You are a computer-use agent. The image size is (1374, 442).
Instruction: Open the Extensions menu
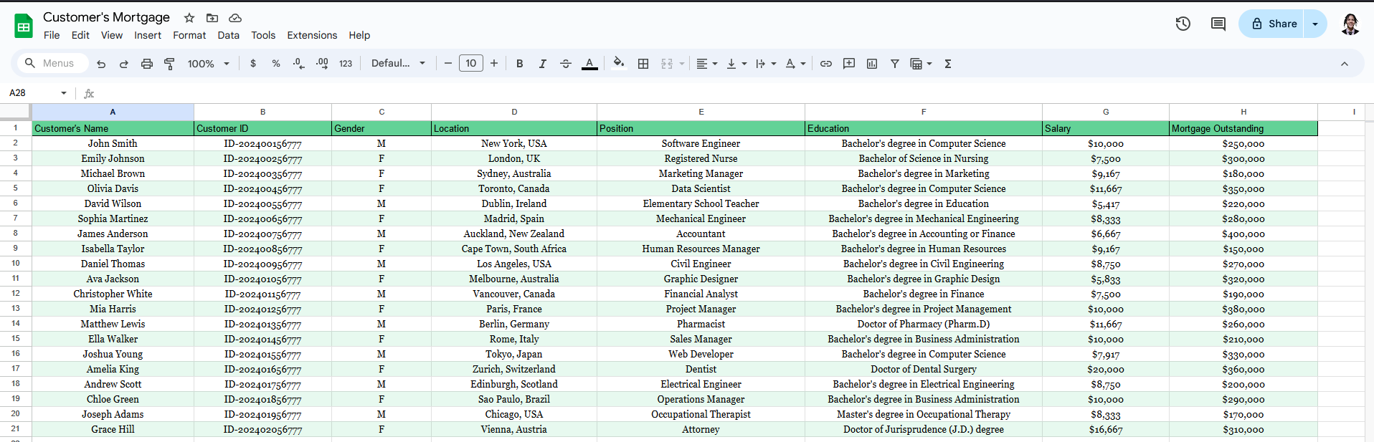(312, 35)
